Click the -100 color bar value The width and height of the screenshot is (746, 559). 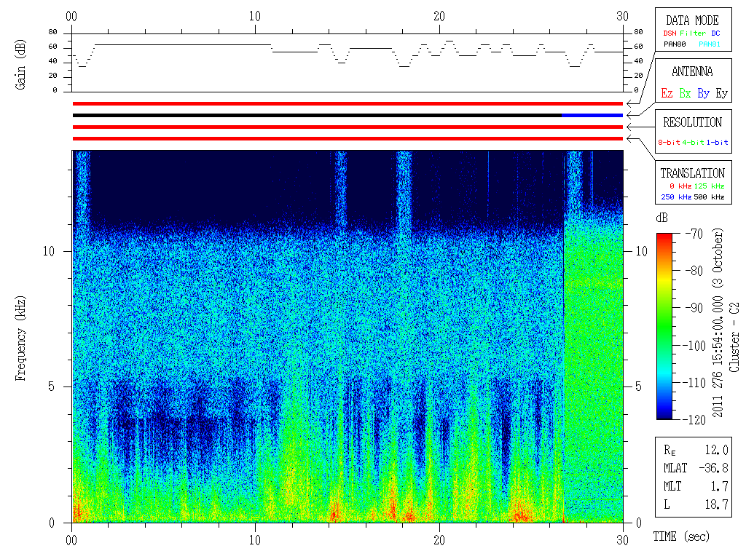point(695,345)
